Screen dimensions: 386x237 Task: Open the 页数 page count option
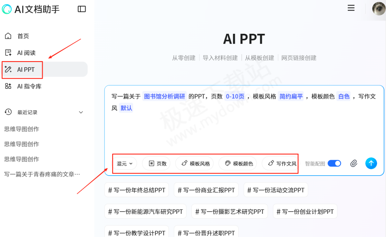click(156, 163)
